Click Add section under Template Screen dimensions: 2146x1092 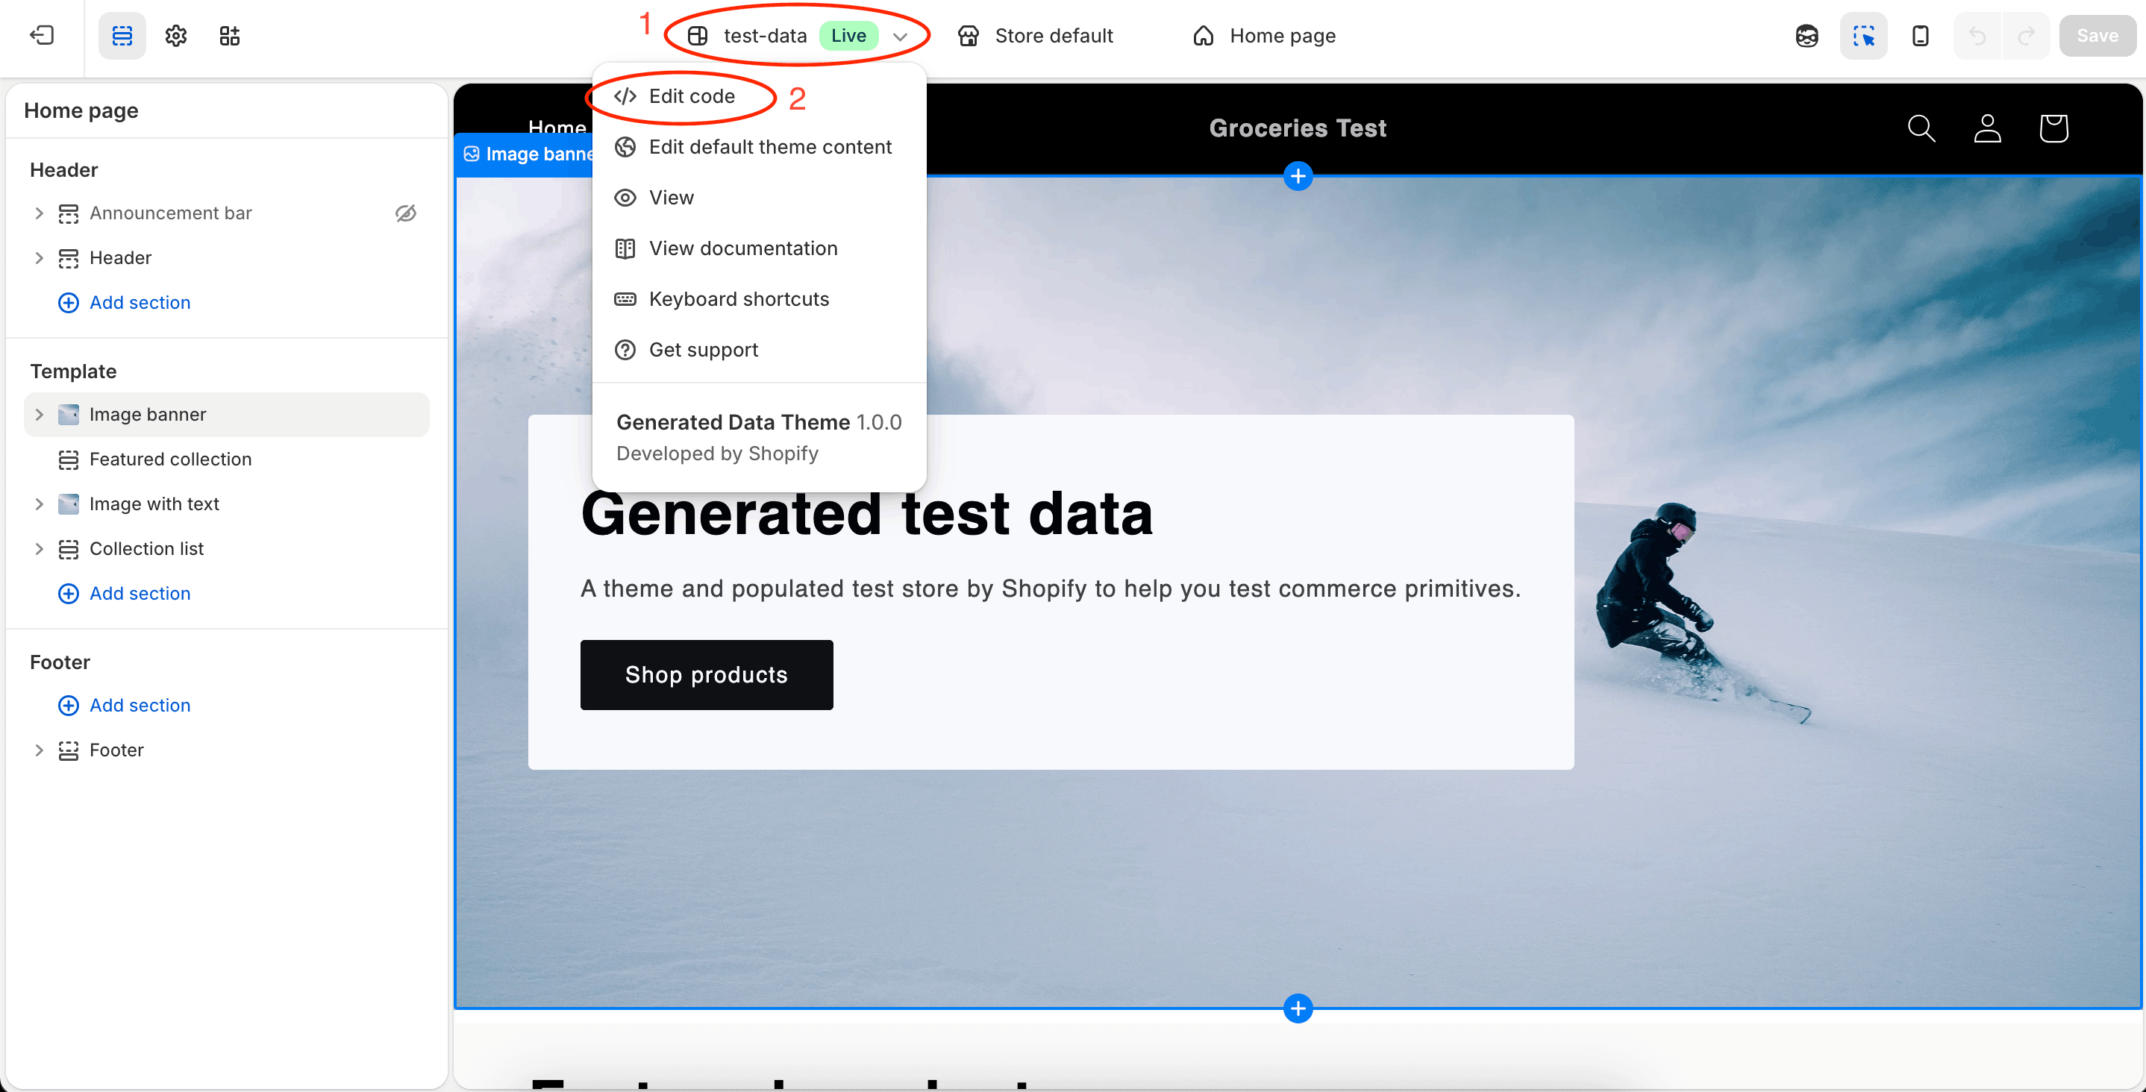tap(139, 594)
